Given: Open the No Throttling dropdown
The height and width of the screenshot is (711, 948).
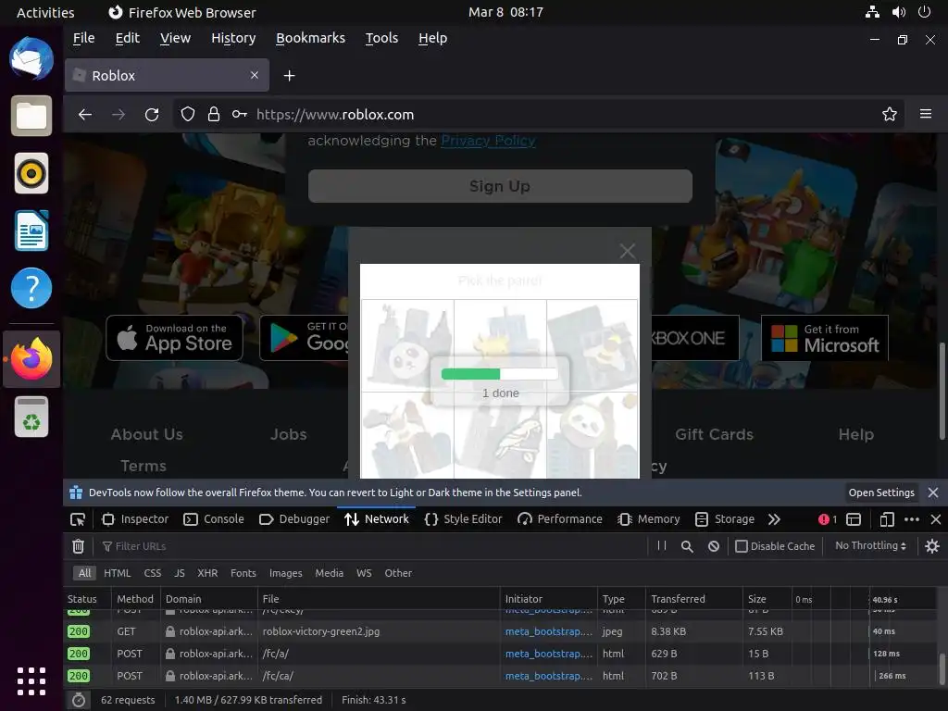Looking at the screenshot, I should 870,545.
